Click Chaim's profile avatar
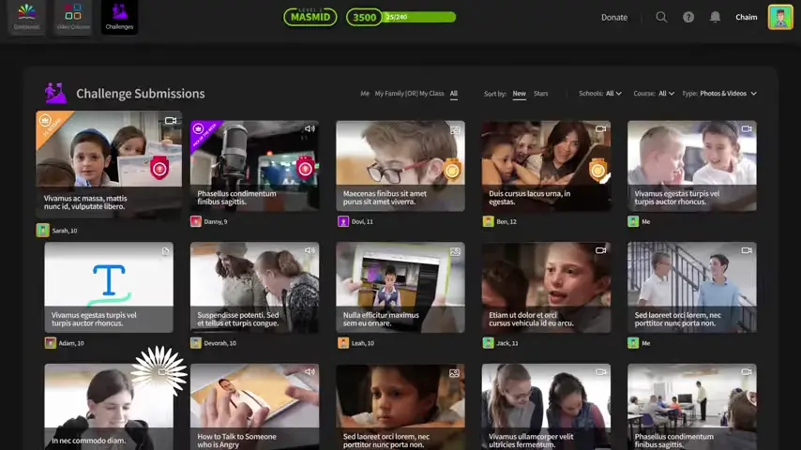Viewport: 801px width, 450px height. (x=780, y=17)
